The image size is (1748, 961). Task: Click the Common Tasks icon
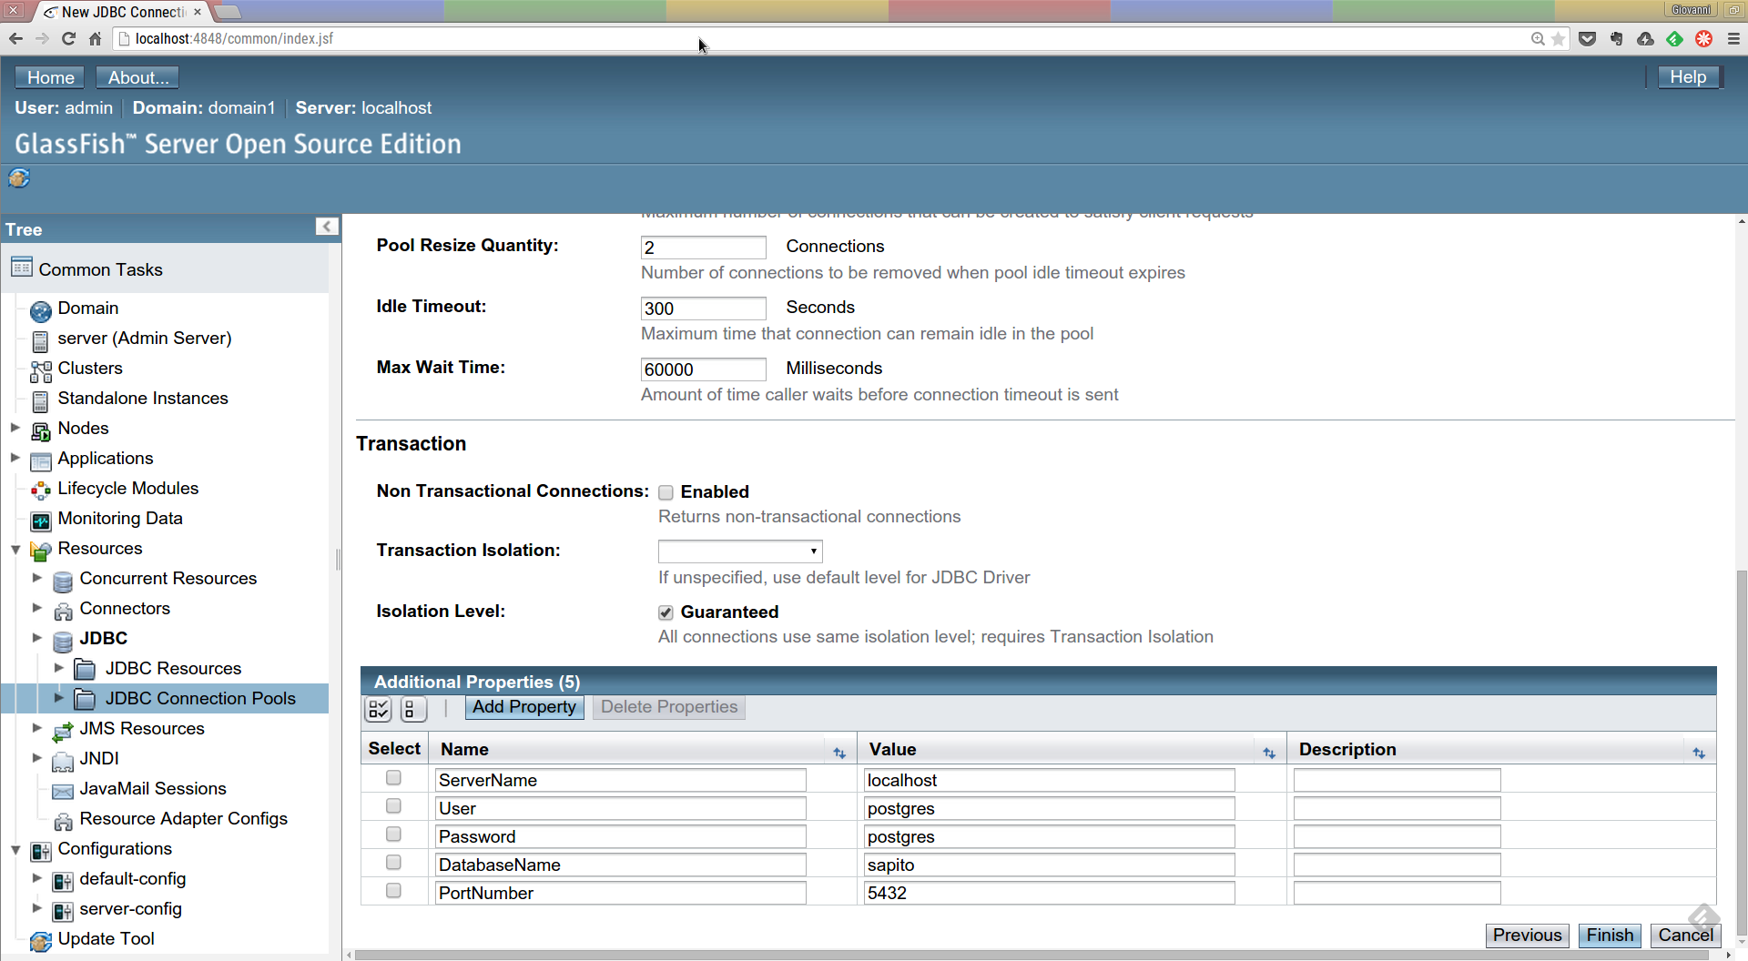22,268
